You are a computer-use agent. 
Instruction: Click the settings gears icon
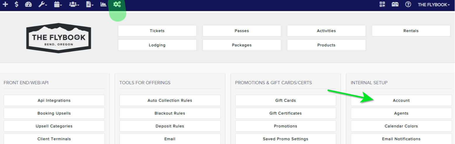117,4
